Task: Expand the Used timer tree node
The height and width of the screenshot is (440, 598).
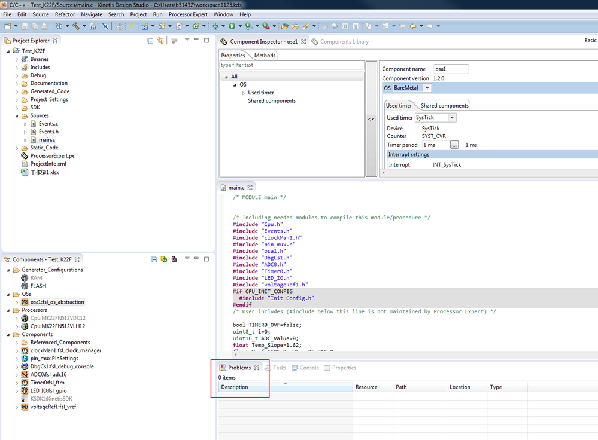Action: (x=244, y=93)
